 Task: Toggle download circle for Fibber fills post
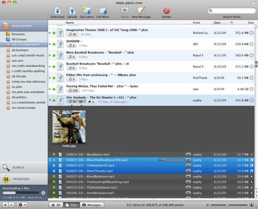click(x=252, y=78)
